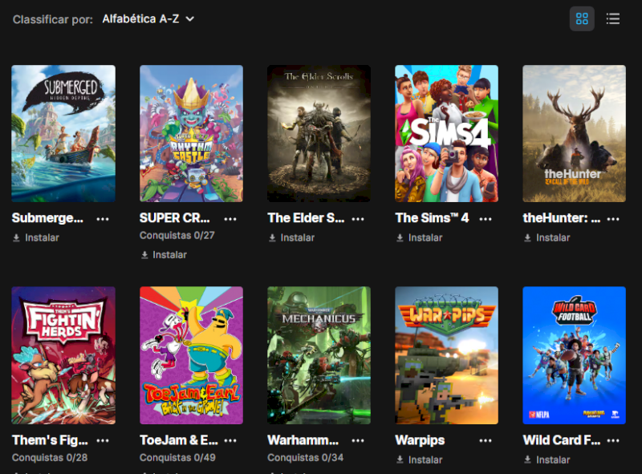Open The Sims 4 cover art

point(447,133)
